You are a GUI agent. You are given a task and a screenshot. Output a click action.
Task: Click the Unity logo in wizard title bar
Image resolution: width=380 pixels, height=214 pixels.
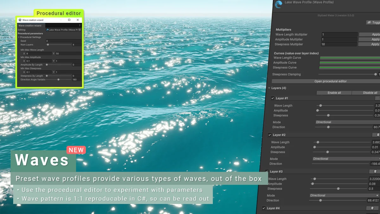point(20,20)
